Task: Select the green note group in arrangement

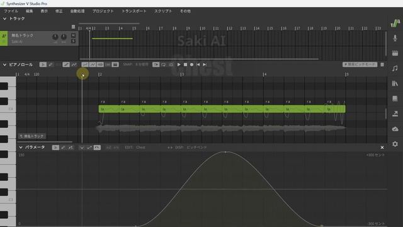Action: click(x=112, y=38)
